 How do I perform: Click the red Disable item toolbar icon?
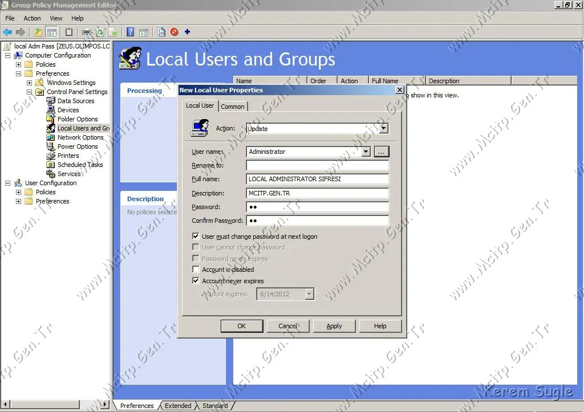(x=175, y=32)
